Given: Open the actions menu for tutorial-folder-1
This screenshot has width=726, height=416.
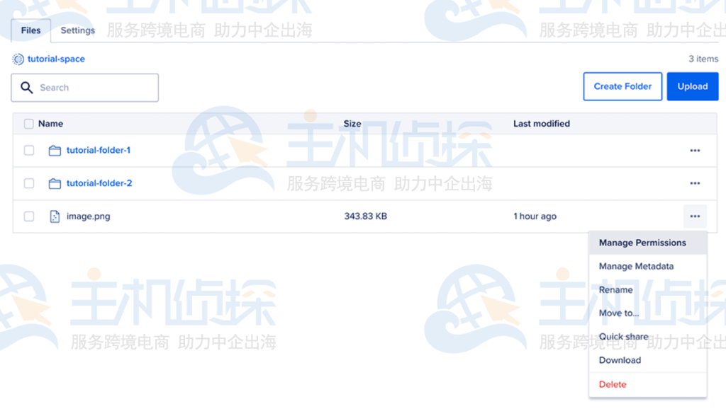Looking at the screenshot, I should point(694,150).
